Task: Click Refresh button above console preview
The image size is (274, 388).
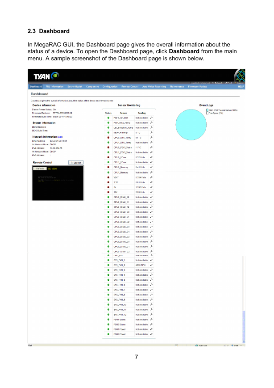Action: point(40,169)
